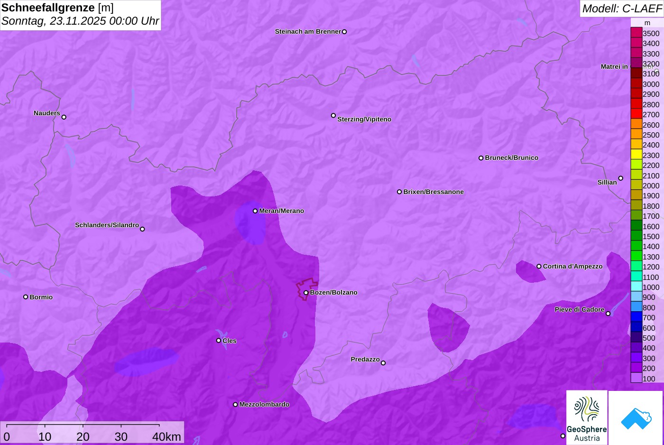Pick the 3500 m legend color swatch
Screen dimensions: 664x445
pyautogui.click(x=636, y=33)
